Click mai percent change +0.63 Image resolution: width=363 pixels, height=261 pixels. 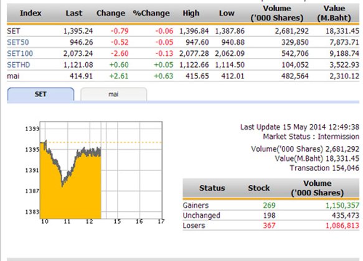tap(164, 76)
